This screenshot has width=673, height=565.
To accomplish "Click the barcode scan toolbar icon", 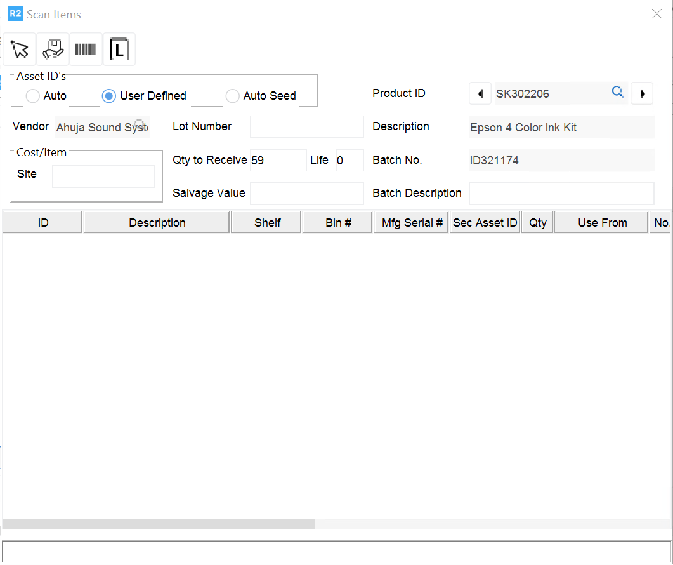I will pos(86,50).
